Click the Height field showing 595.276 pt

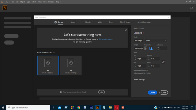tap(138, 48)
